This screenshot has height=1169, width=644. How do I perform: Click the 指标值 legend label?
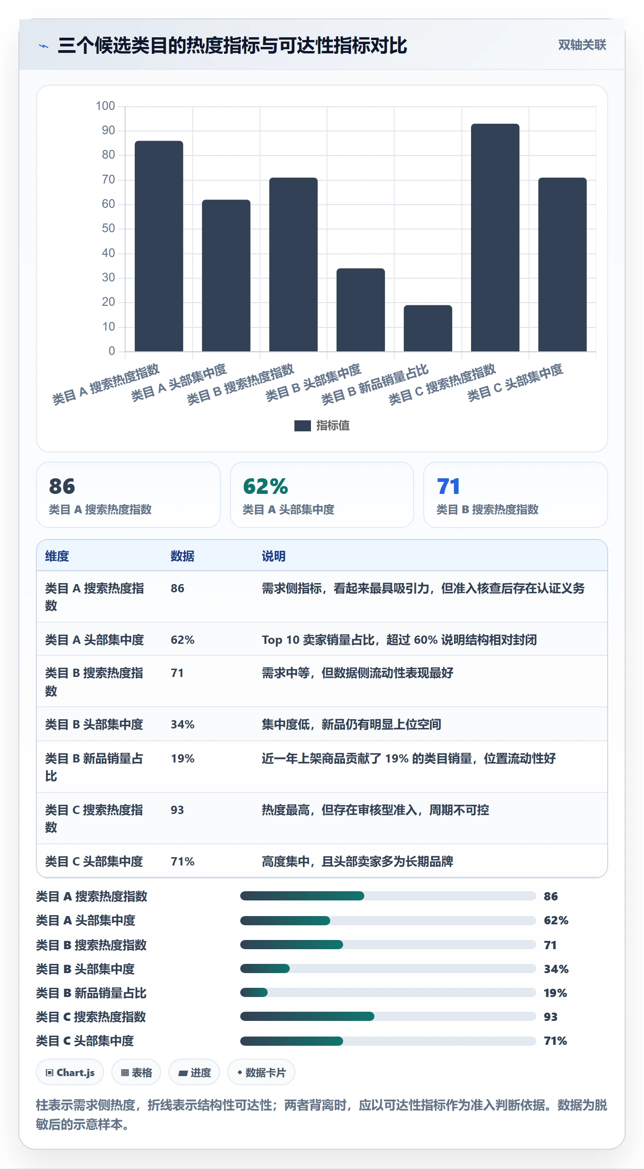(333, 426)
